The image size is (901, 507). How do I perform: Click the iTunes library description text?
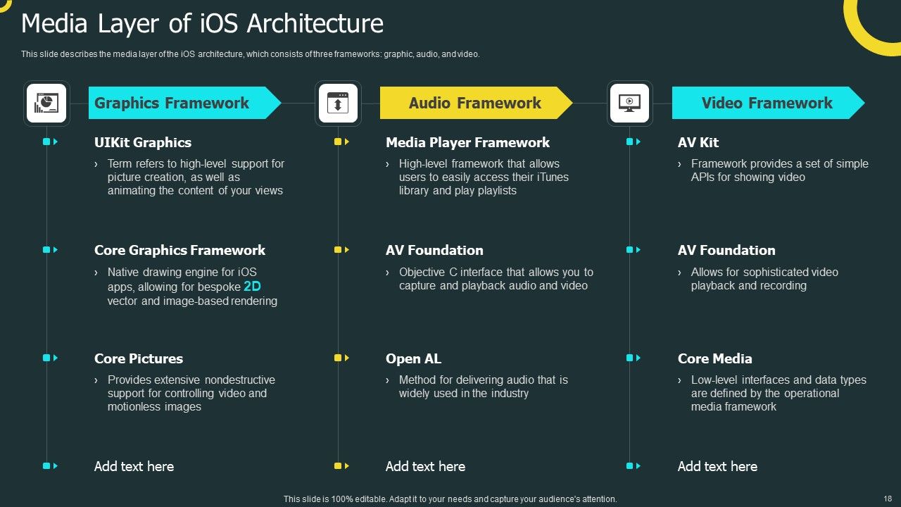click(484, 177)
